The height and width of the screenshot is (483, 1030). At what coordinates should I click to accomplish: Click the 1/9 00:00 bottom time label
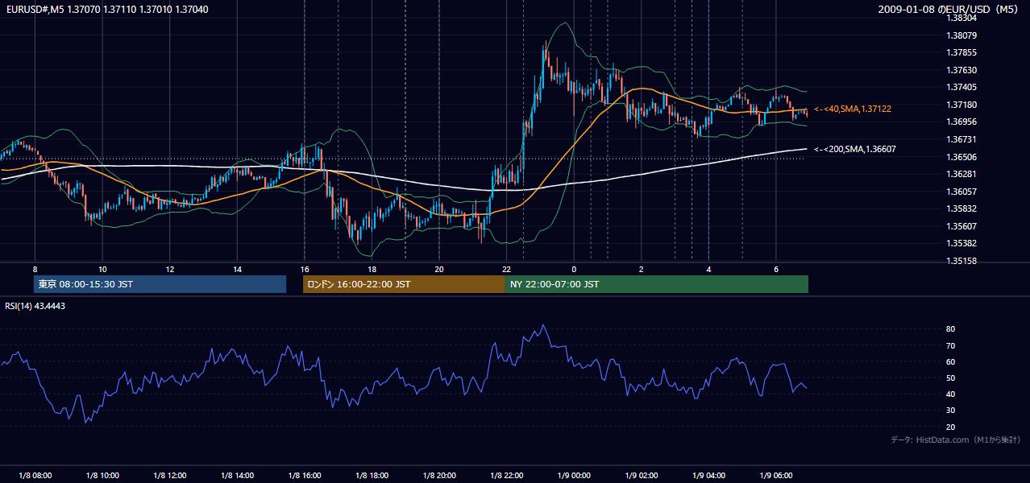click(x=574, y=476)
